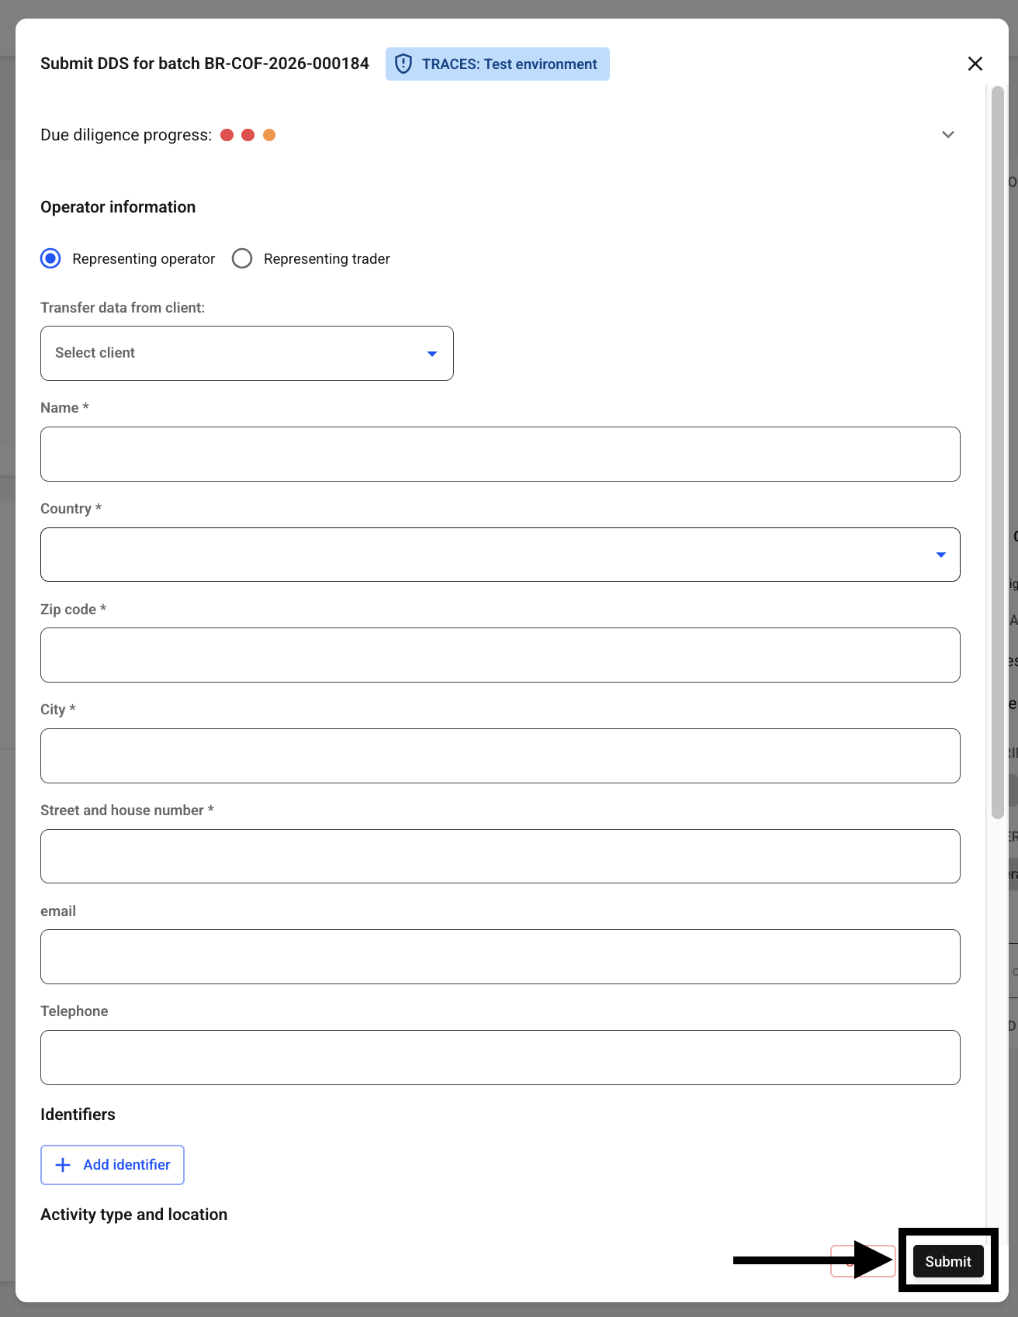The image size is (1018, 1317).
Task: Focus the Zip code field
Action: [500, 655]
